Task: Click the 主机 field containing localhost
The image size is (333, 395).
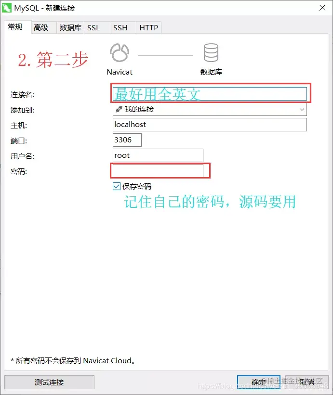Action: (x=210, y=125)
